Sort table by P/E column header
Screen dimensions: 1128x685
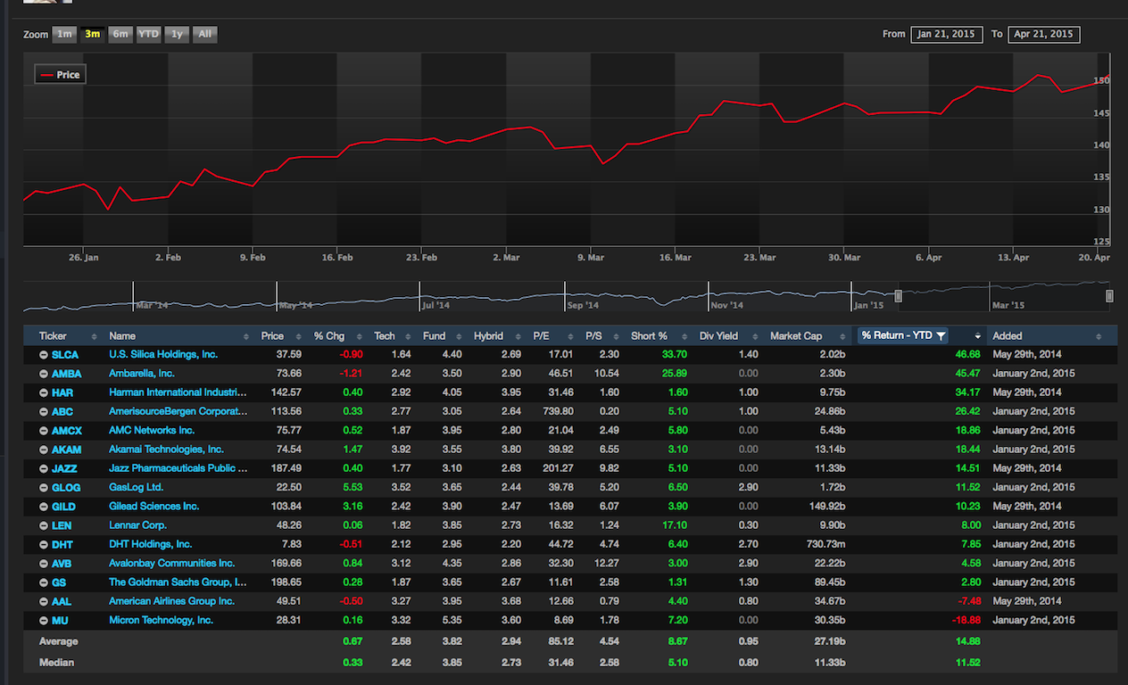[542, 336]
